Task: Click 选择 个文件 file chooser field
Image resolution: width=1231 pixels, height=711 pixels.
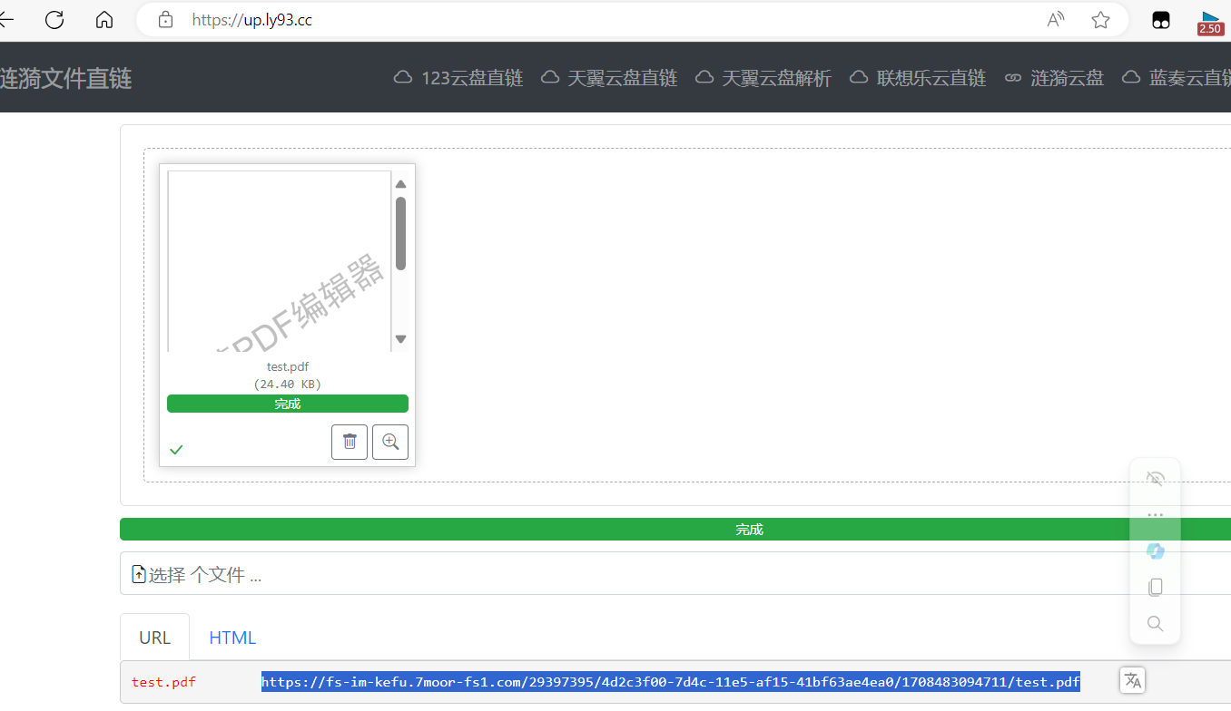Action: pos(675,574)
